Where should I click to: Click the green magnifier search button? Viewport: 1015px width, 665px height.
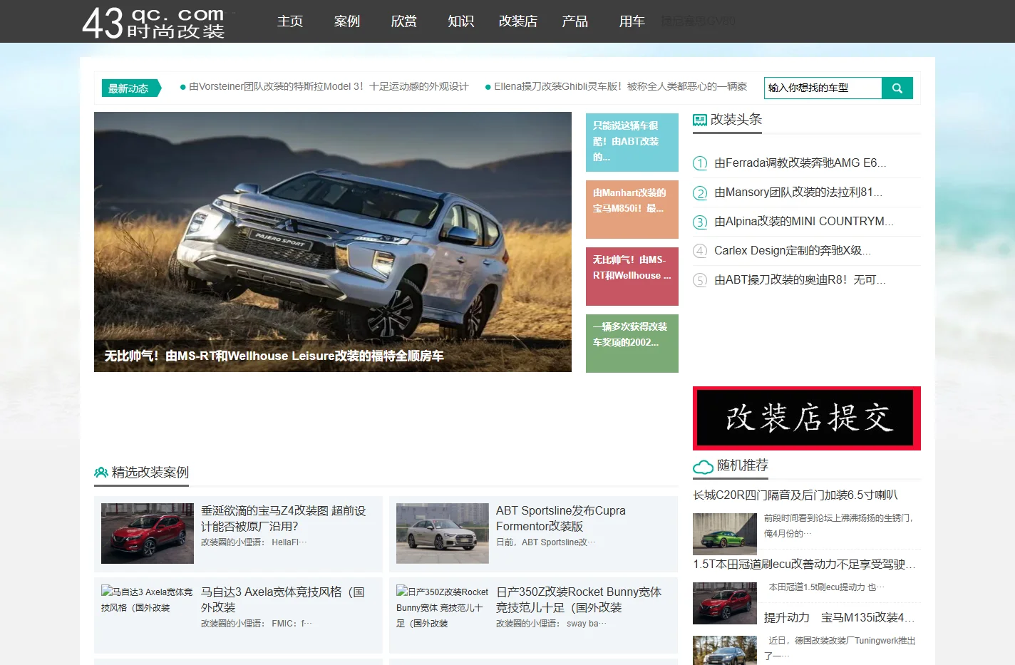[897, 88]
